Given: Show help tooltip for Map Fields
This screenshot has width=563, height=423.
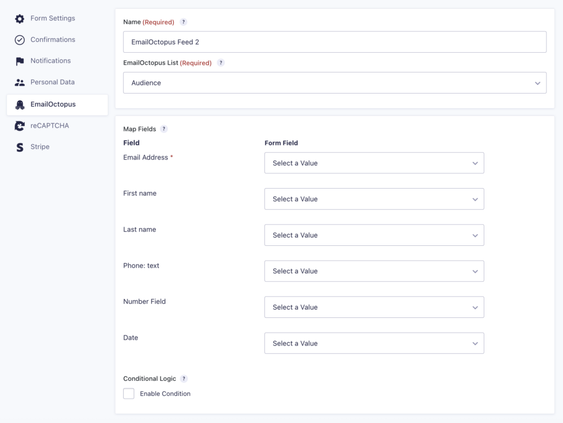Looking at the screenshot, I should 164,129.
